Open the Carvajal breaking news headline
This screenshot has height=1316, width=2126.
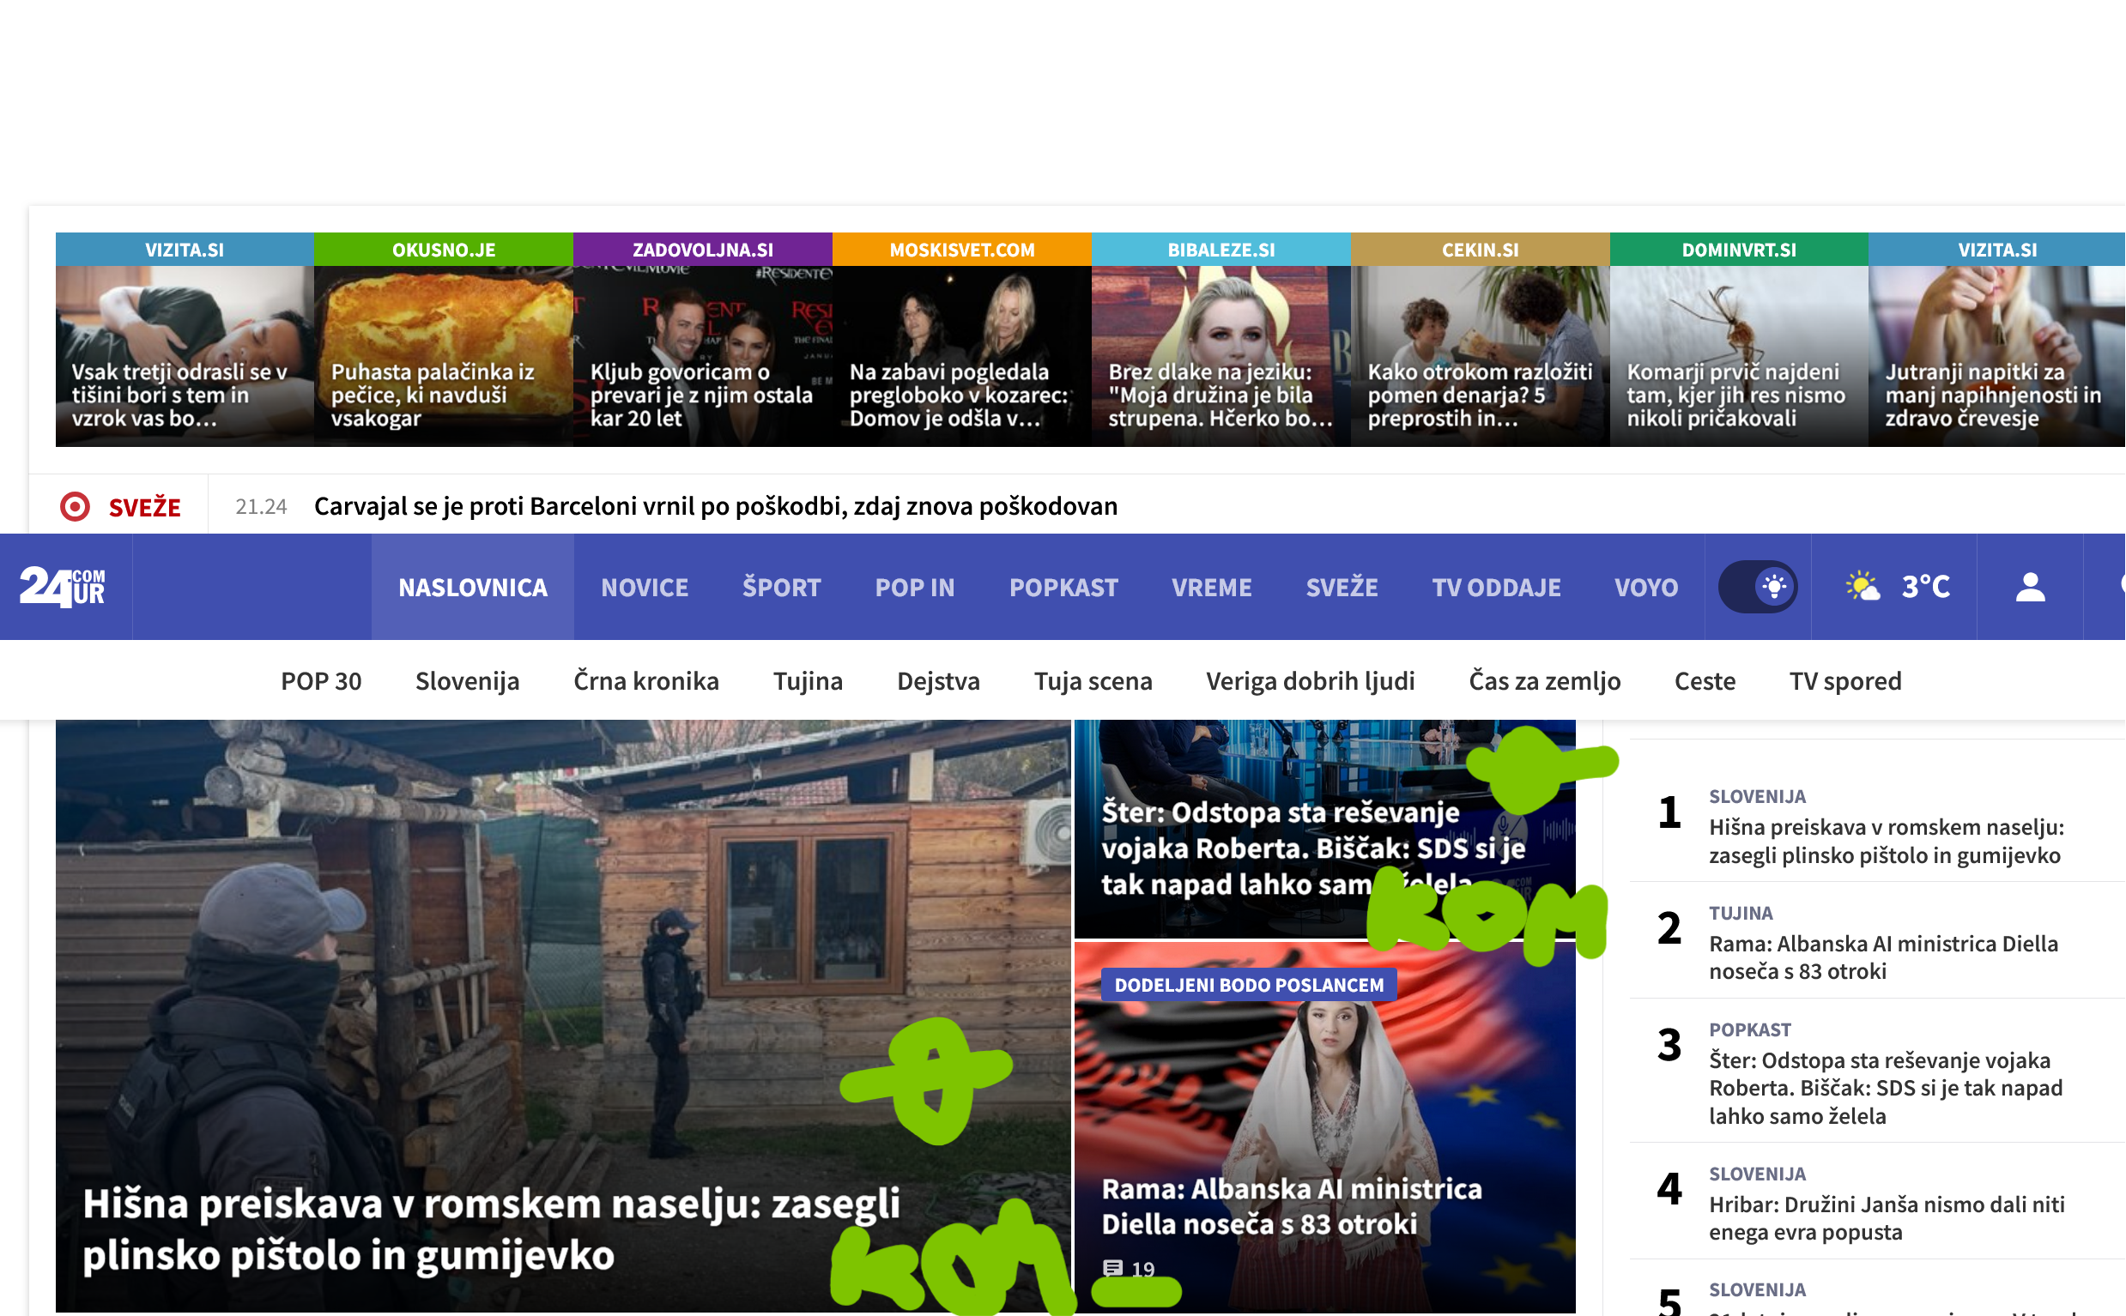pos(716,505)
